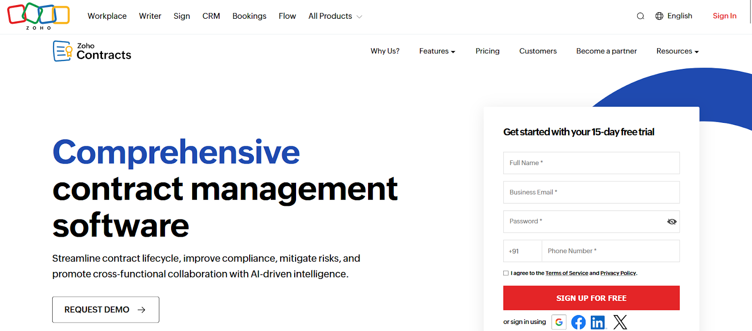This screenshot has height=331, width=752.
Task: Open the Resources dropdown menu
Action: tap(677, 51)
